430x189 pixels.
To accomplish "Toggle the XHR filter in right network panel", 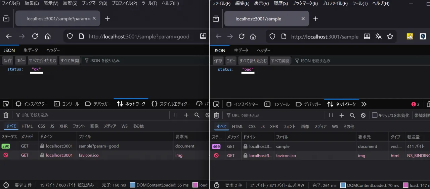I will (x=274, y=126).
